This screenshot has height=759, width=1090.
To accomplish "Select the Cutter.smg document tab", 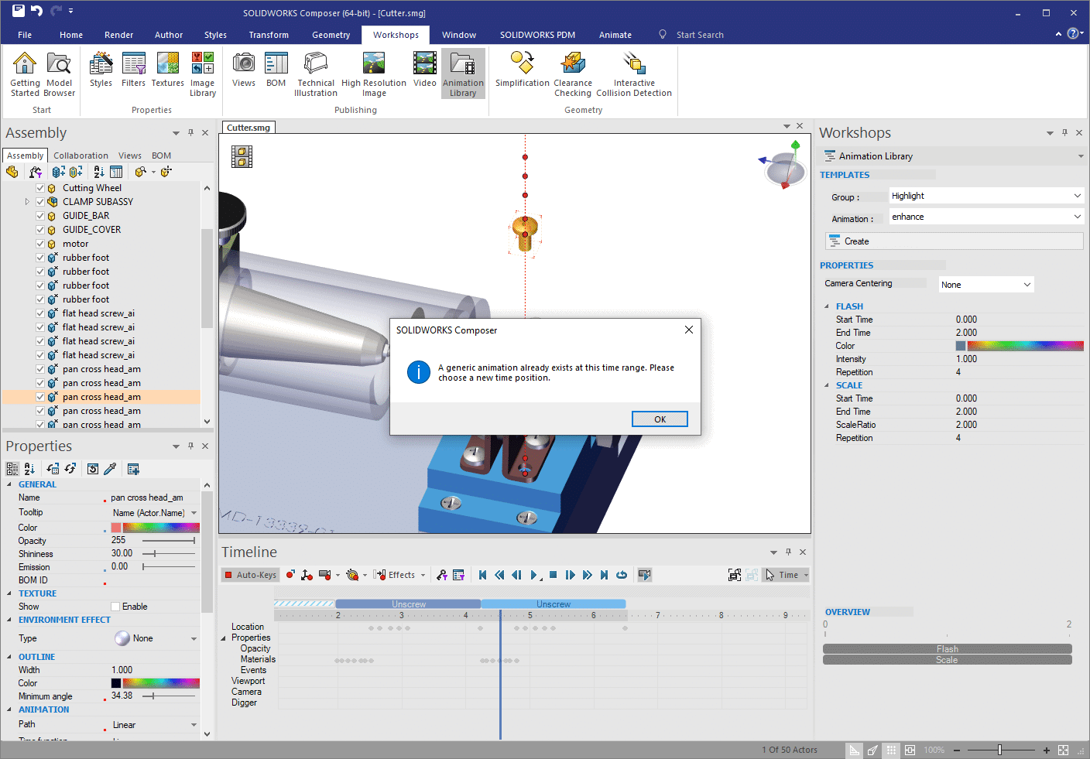I will coord(249,128).
